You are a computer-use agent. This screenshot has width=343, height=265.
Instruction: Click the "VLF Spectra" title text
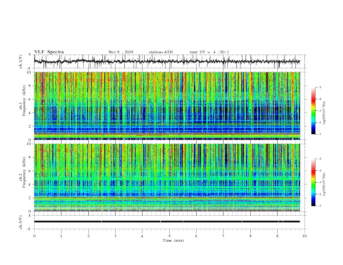point(49,52)
